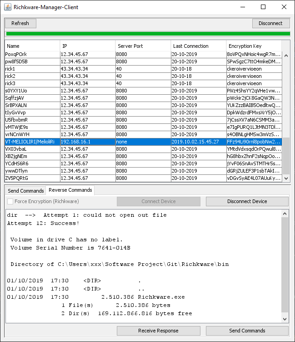
Task: Click the 'Directory of C:\Users' output line
Action: coord(120,264)
